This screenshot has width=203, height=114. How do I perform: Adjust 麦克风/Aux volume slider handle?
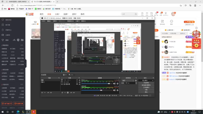[x=109, y=84]
